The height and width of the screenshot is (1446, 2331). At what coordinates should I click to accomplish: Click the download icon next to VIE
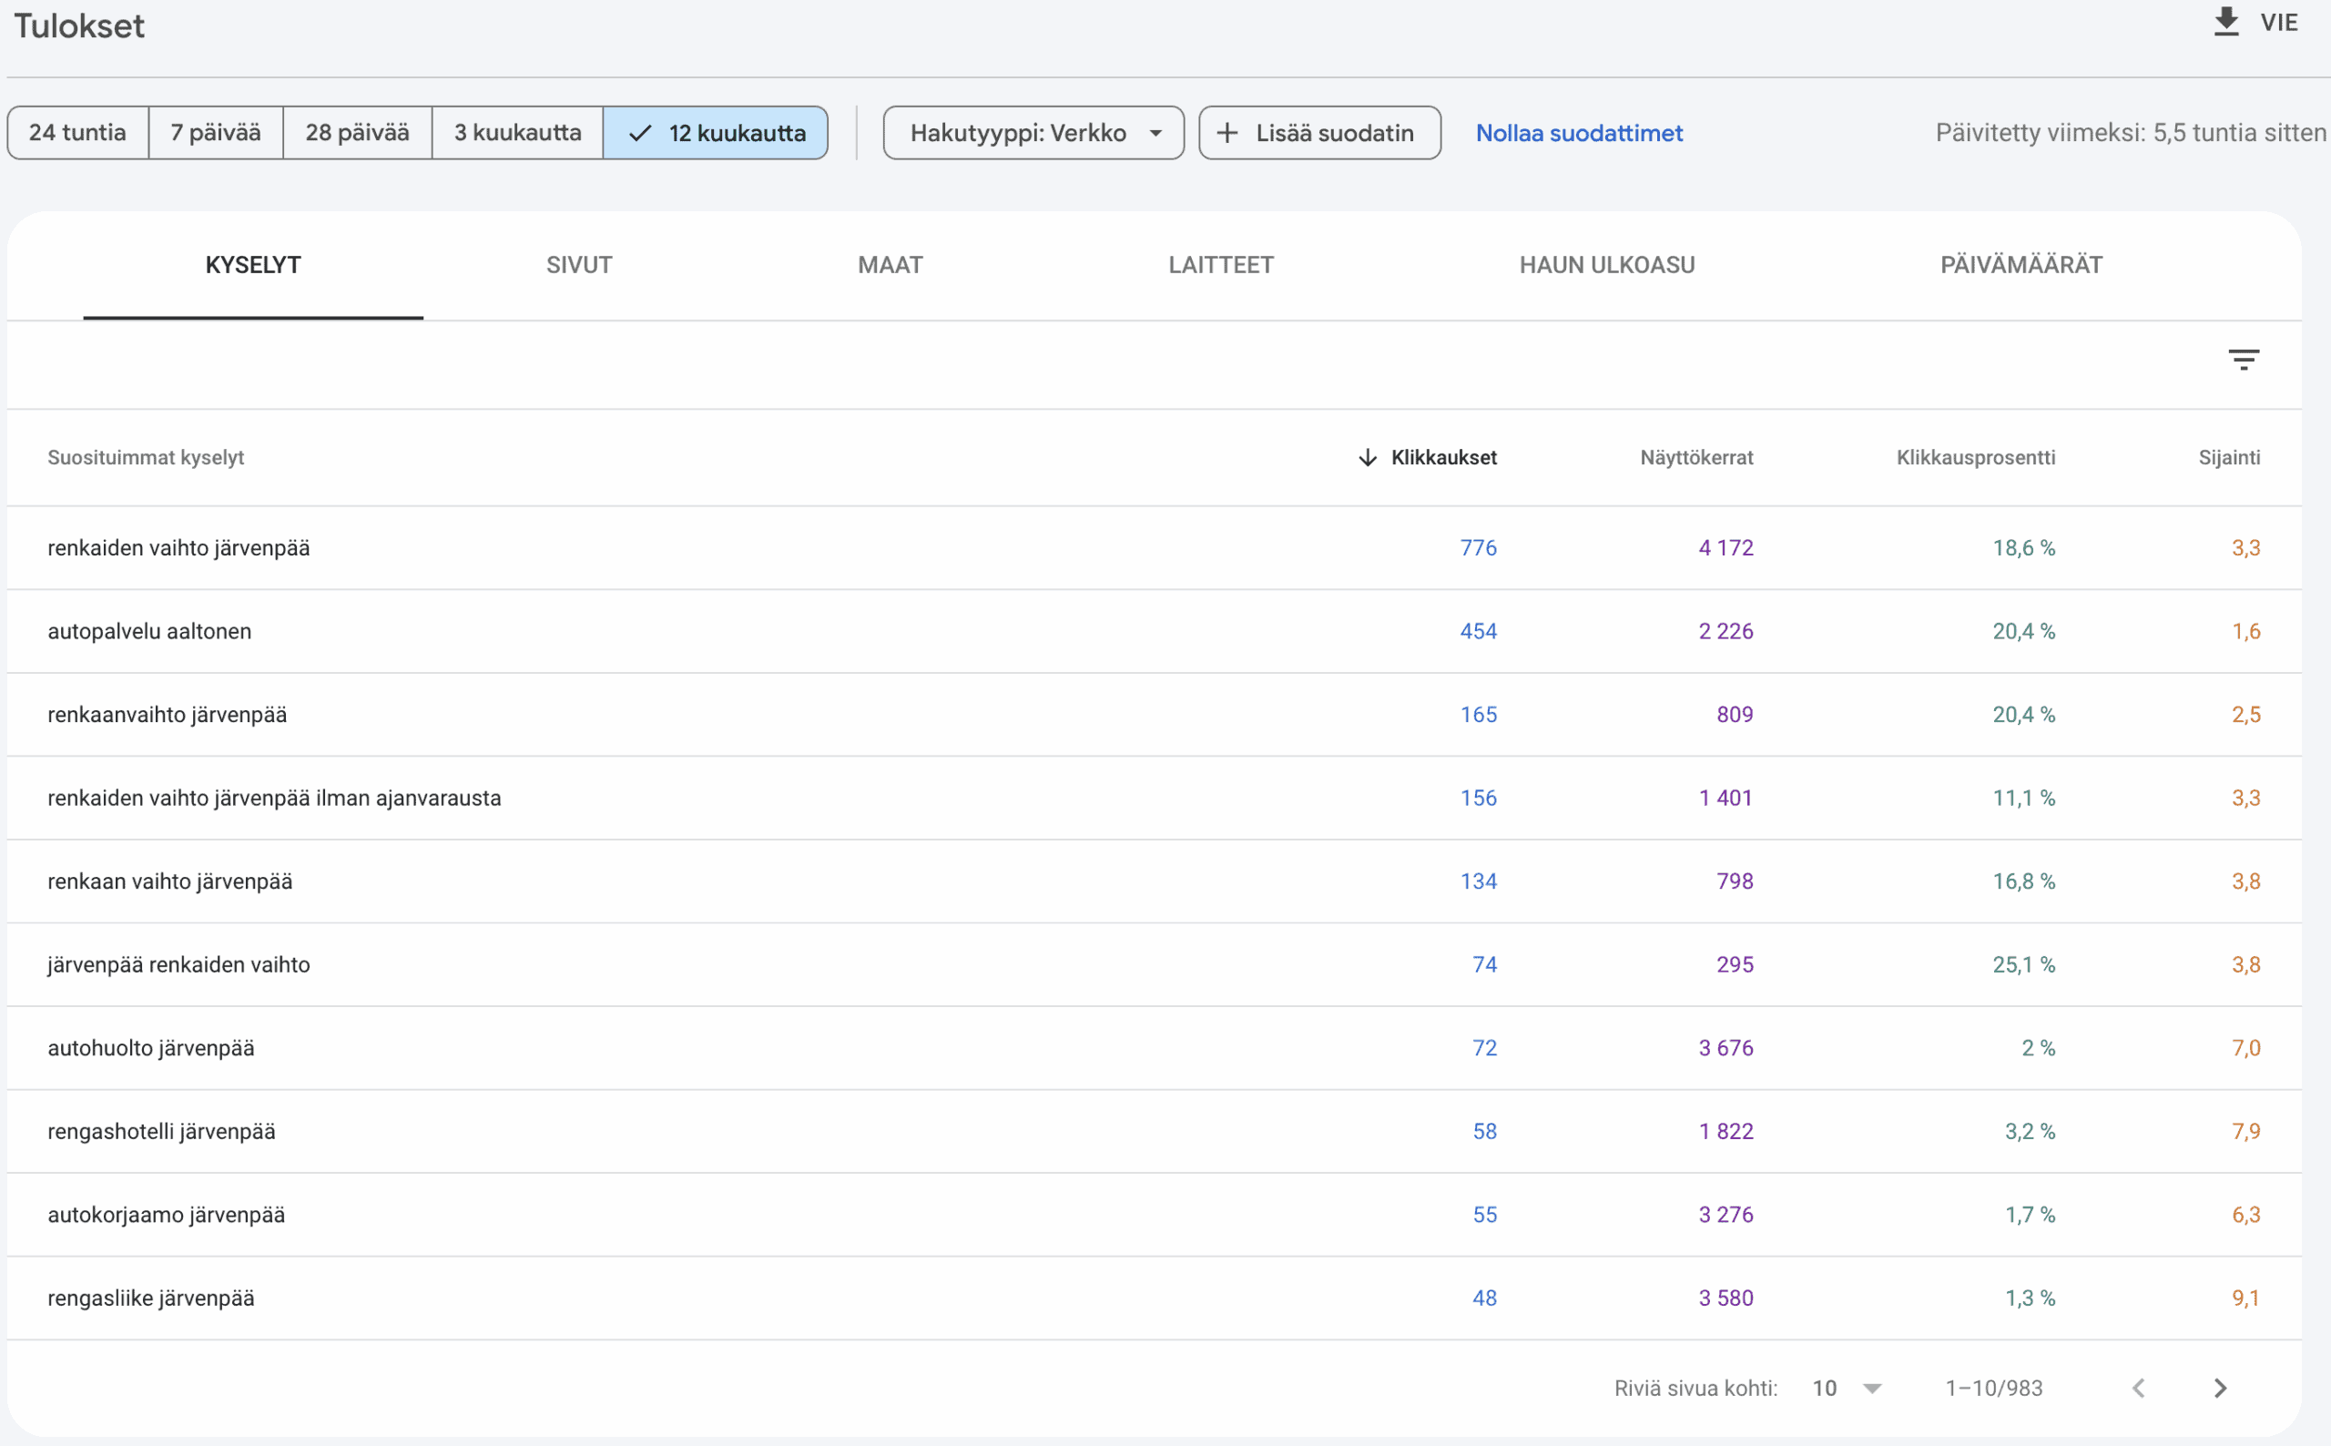[2225, 22]
